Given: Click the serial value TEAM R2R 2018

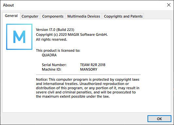Looking at the screenshot, I should tap(93, 65).
